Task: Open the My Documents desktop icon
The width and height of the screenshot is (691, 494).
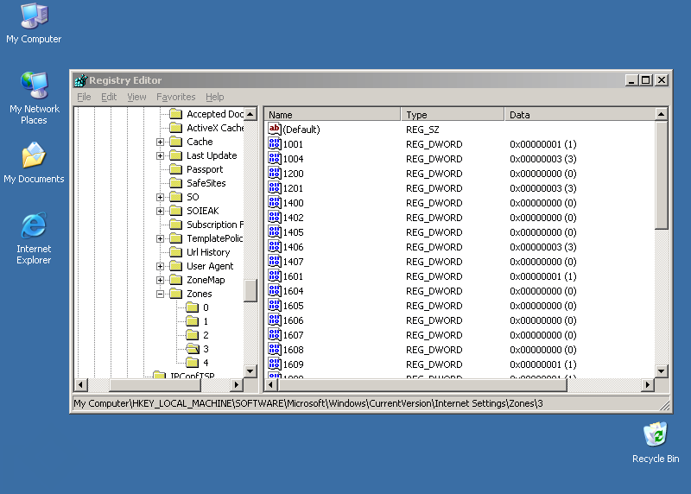Action: coord(34,162)
